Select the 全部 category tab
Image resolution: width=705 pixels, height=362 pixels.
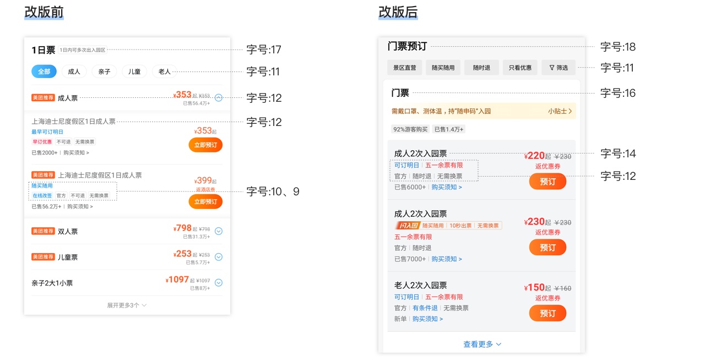point(44,71)
